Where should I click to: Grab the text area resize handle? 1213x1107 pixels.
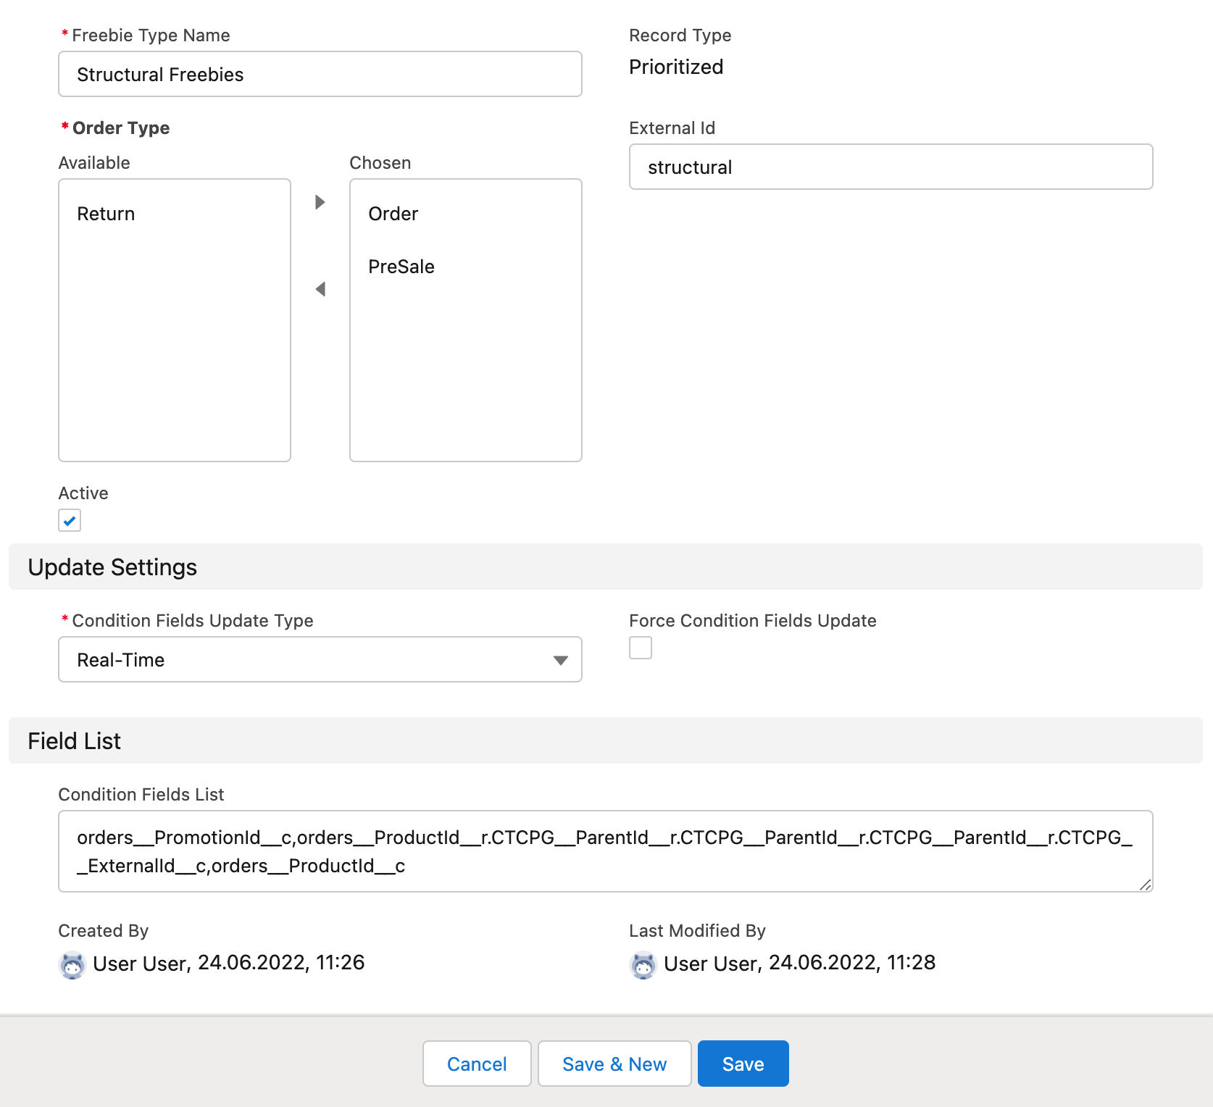(x=1145, y=885)
